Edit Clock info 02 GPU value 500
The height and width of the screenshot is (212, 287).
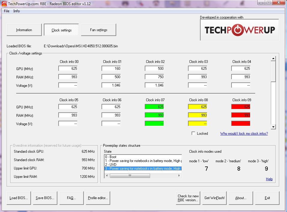154,69
